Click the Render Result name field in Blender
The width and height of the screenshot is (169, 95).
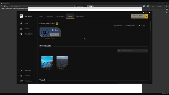81,6
